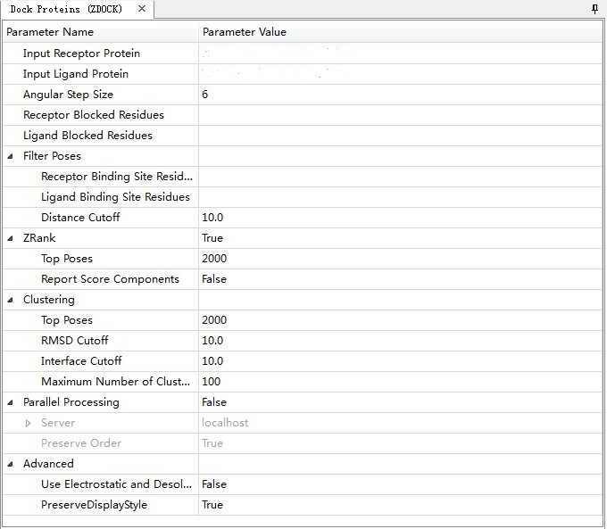Click the Receptor Blocked Residues value cell

[x=400, y=115]
